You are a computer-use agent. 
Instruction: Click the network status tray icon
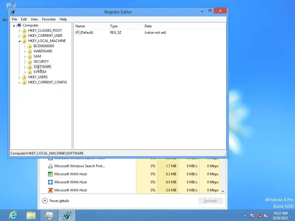(259, 216)
